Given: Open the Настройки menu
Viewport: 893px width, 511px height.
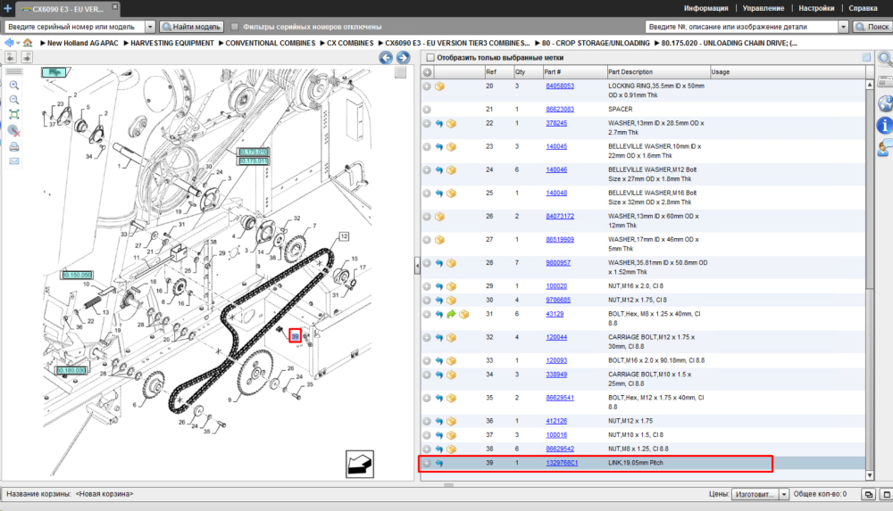Looking at the screenshot, I should (x=816, y=8).
